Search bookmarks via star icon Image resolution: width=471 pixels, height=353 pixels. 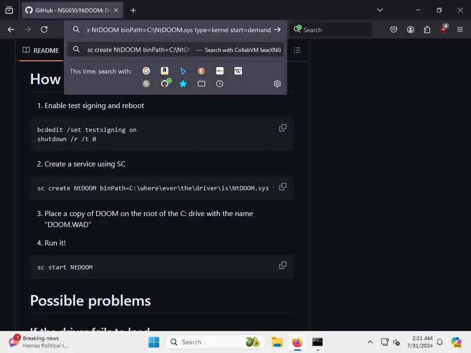click(183, 84)
